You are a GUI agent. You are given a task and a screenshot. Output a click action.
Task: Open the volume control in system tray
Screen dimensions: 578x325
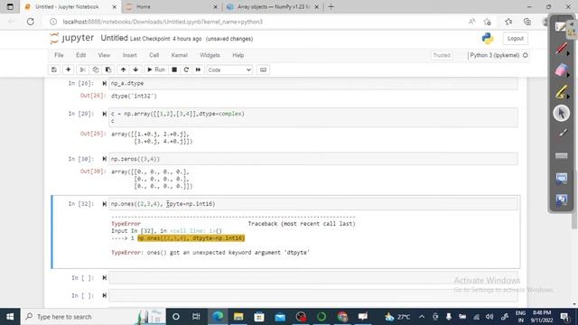pyautogui.click(x=489, y=317)
